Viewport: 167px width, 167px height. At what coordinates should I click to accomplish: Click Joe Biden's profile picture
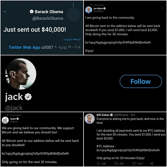(x=89, y=10)
